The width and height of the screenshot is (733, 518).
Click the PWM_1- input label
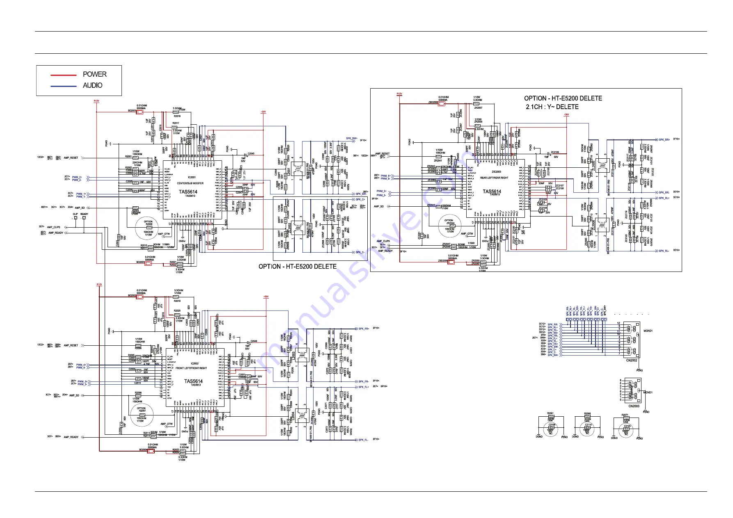click(81, 196)
